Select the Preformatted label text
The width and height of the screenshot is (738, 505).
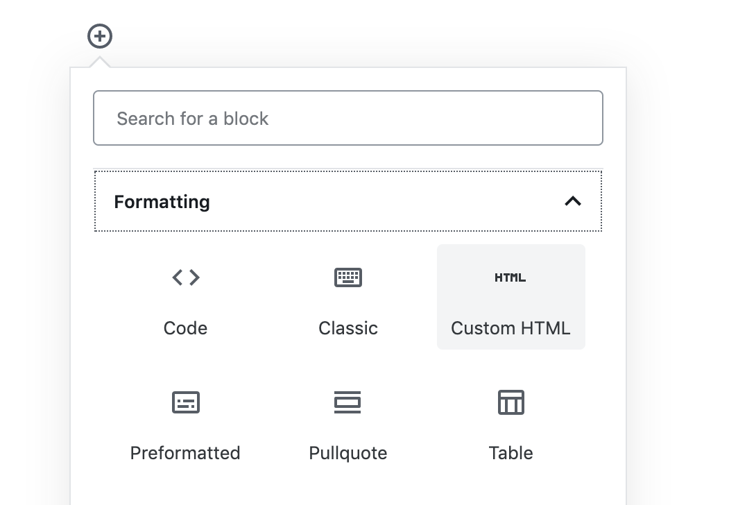tap(185, 453)
